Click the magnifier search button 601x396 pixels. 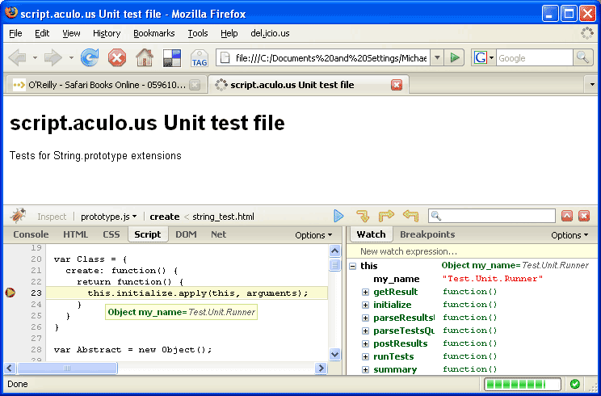coord(582,58)
